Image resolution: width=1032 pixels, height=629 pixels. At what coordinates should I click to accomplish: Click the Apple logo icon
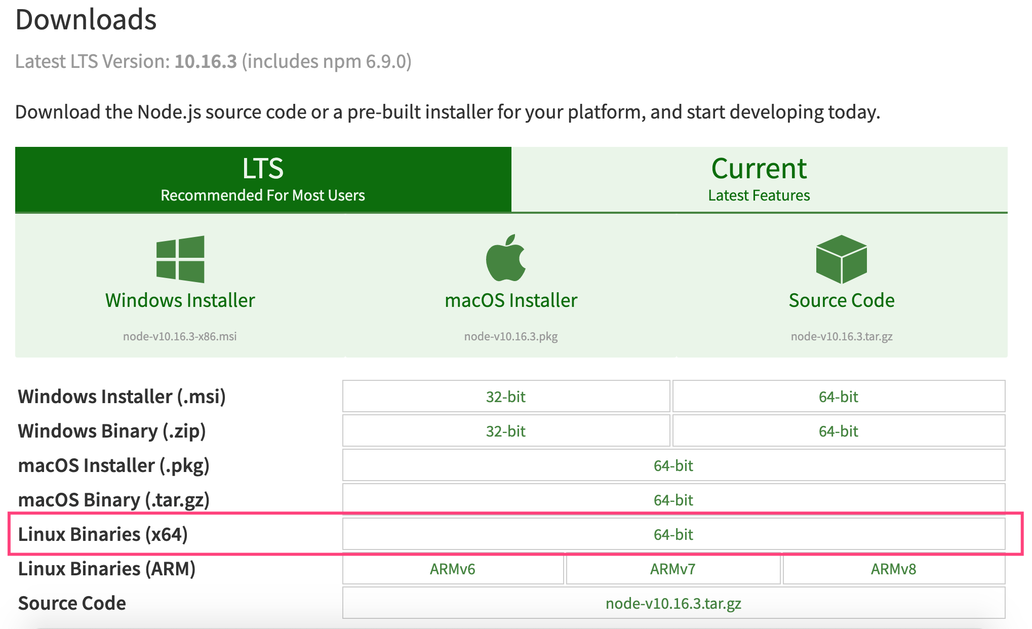coord(505,258)
